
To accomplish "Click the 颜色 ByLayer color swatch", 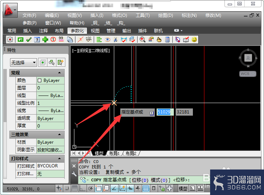I will click(40, 80).
